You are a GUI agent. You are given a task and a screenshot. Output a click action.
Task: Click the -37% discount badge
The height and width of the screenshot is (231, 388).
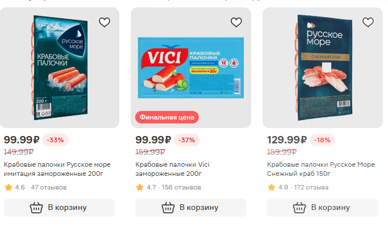[187, 140]
